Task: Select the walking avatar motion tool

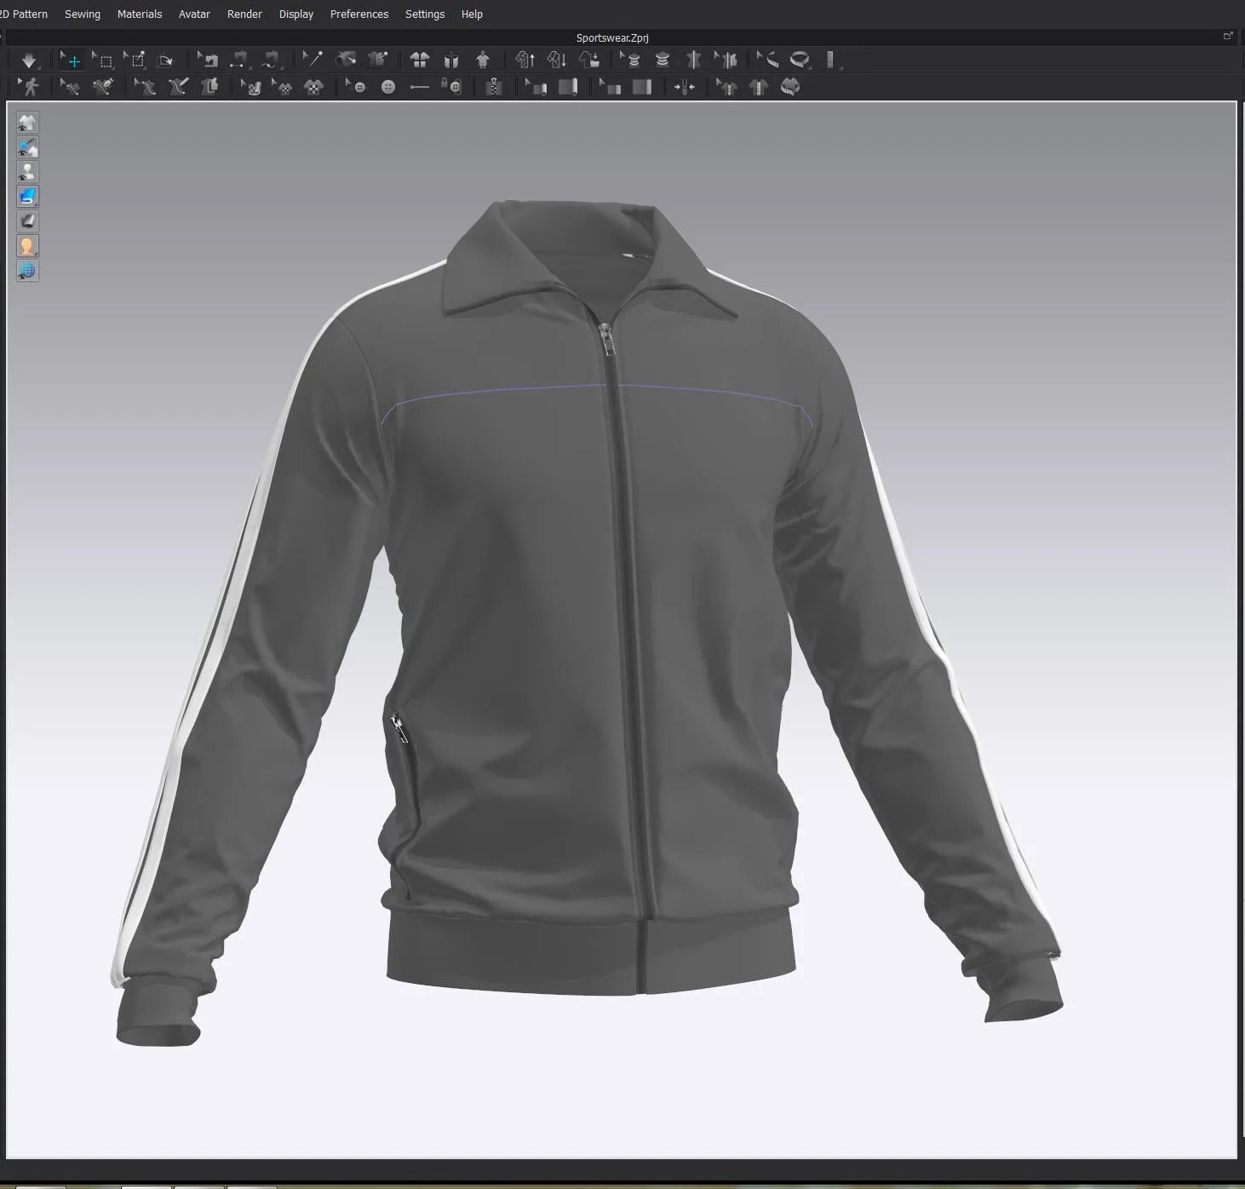Action: [29, 87]
